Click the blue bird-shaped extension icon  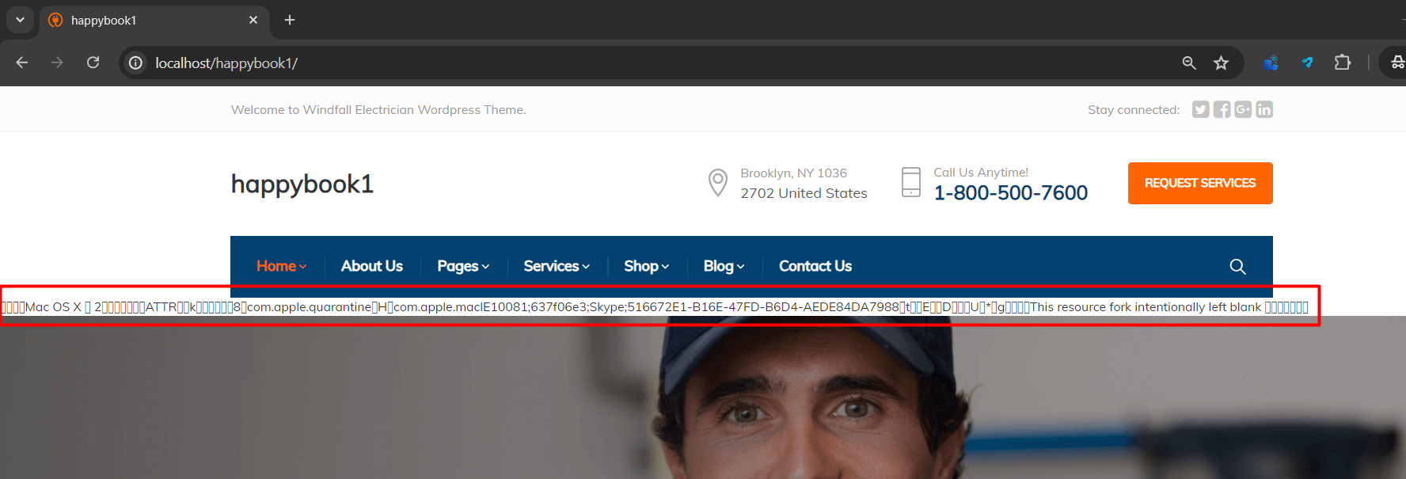tap(1307, 63)
